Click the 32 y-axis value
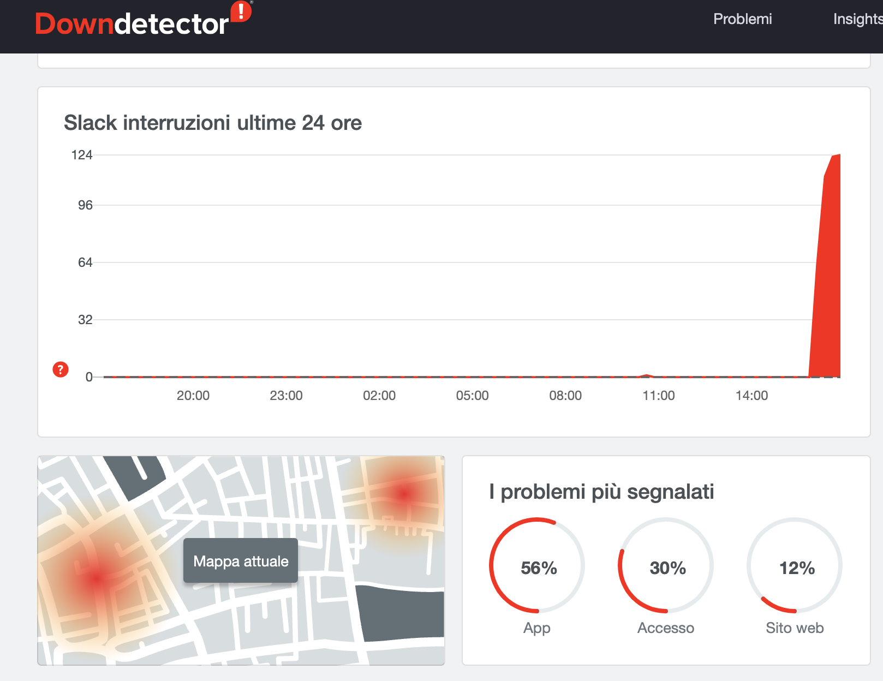883x681 pixels. pos(85,320)
